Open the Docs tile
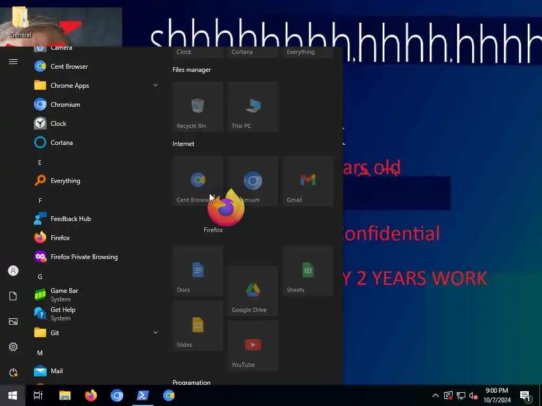 (198, 271)
